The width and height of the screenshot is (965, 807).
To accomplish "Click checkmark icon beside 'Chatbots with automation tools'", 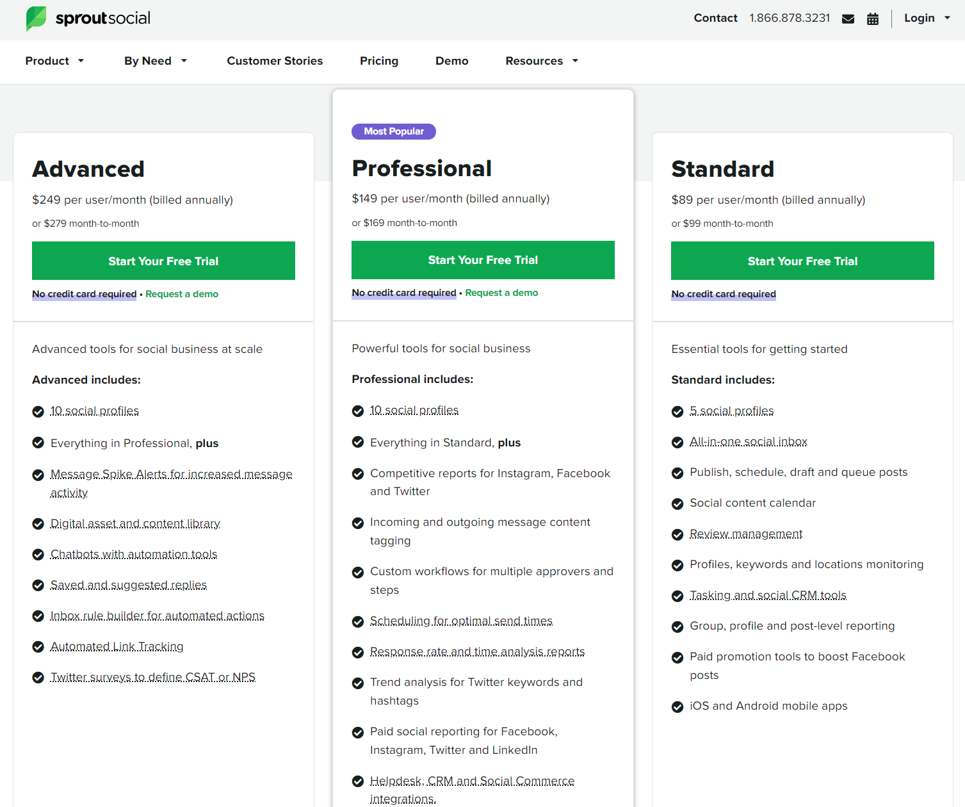I will 38,555.
